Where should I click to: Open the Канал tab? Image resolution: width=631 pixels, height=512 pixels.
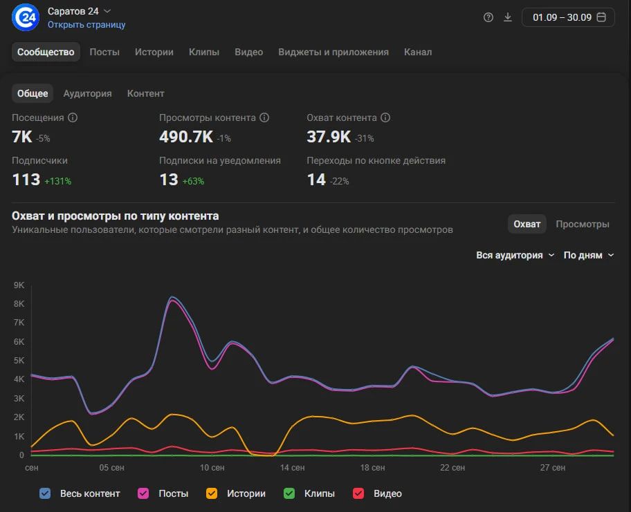[418, 52]
